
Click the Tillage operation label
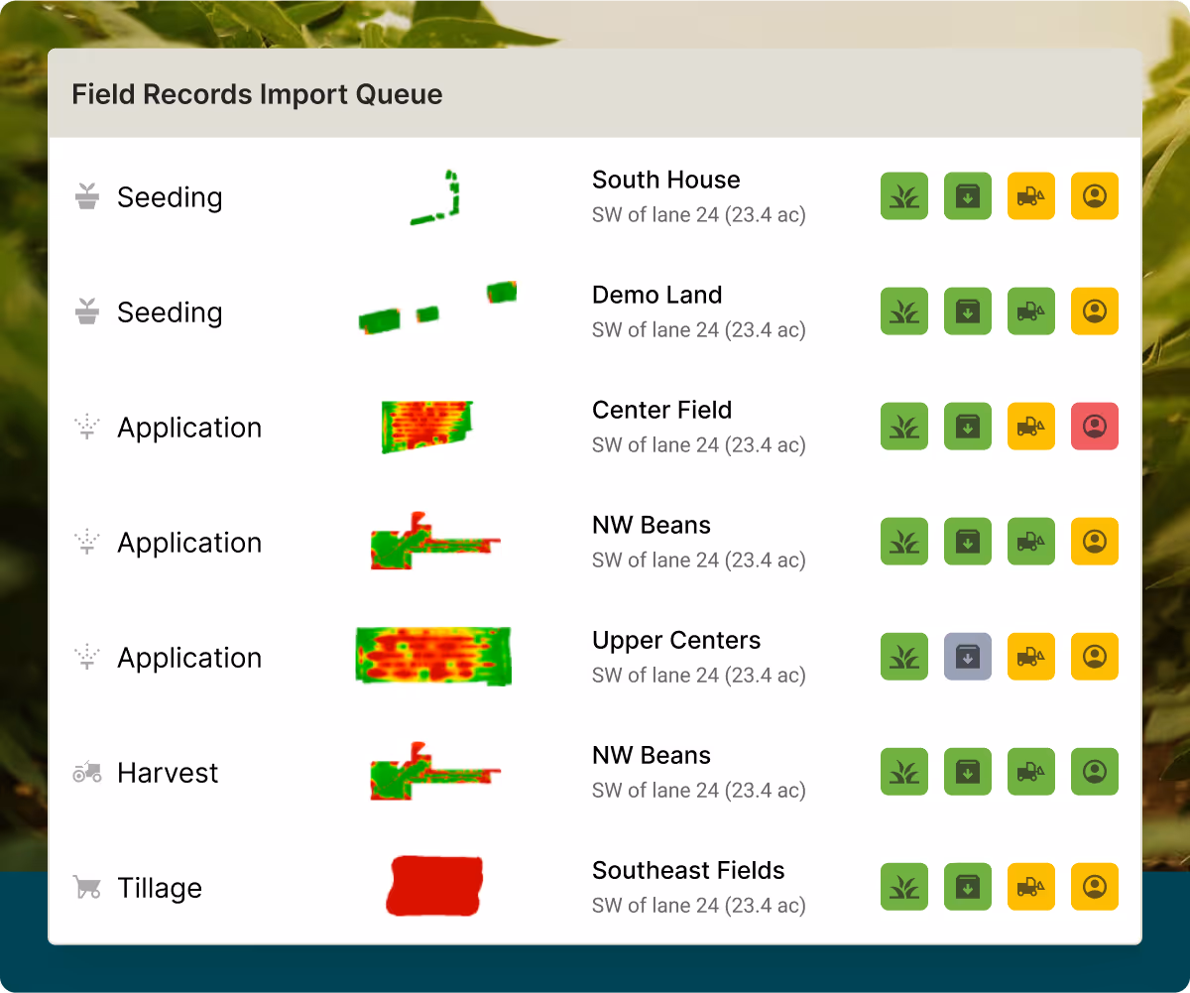tap(160, 888)
